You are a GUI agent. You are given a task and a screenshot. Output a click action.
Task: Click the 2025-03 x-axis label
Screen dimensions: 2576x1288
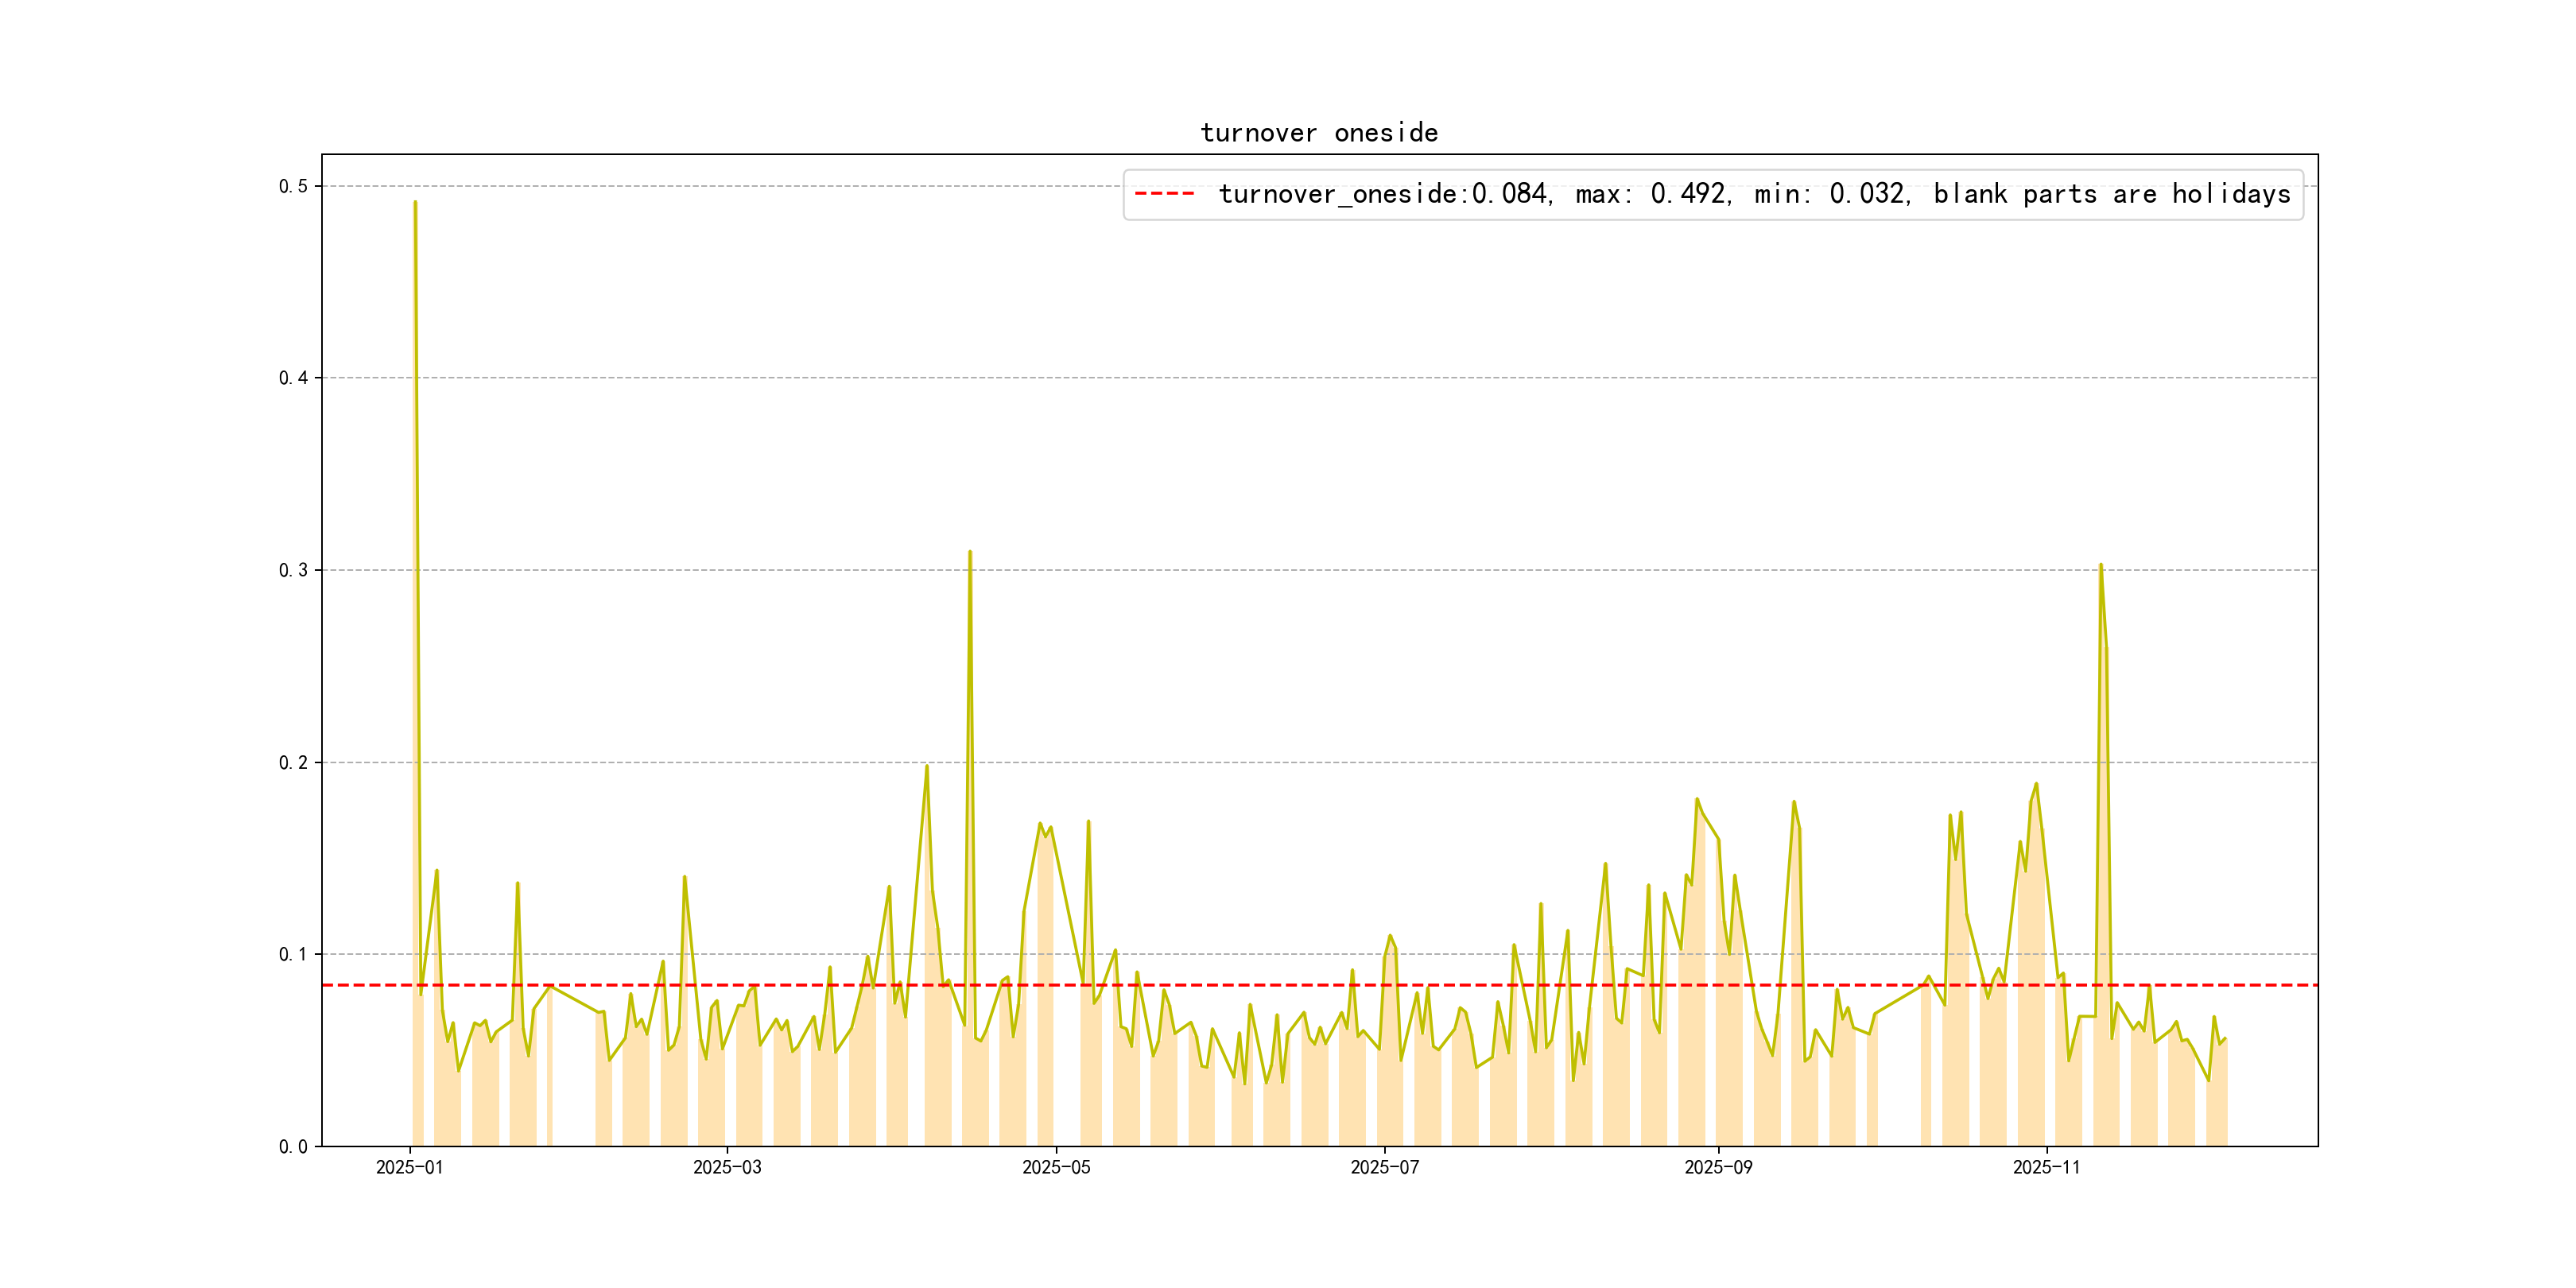point(727,1167)
